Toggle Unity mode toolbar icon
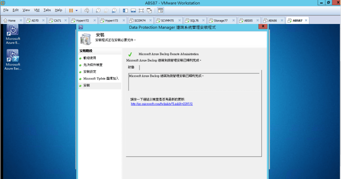 pos(150,10)
